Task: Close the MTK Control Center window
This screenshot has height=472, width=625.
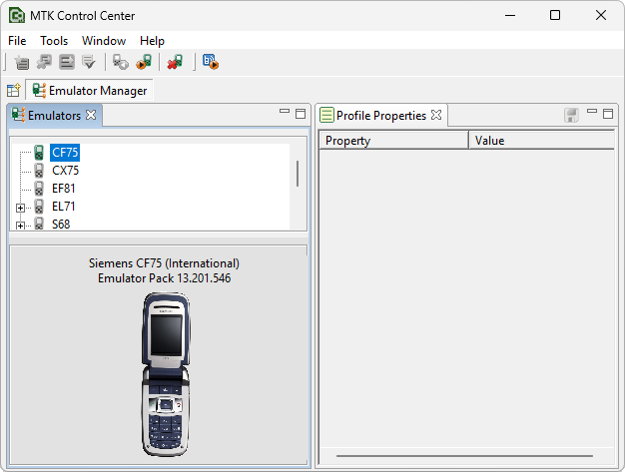Action: coord(601,16)
